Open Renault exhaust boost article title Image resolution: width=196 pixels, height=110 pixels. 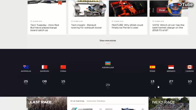pos(86,26)
